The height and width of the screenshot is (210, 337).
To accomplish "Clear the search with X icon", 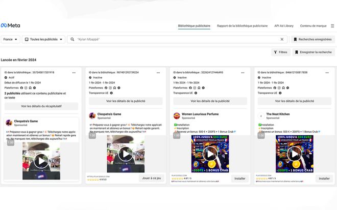I will coord(282,39).
